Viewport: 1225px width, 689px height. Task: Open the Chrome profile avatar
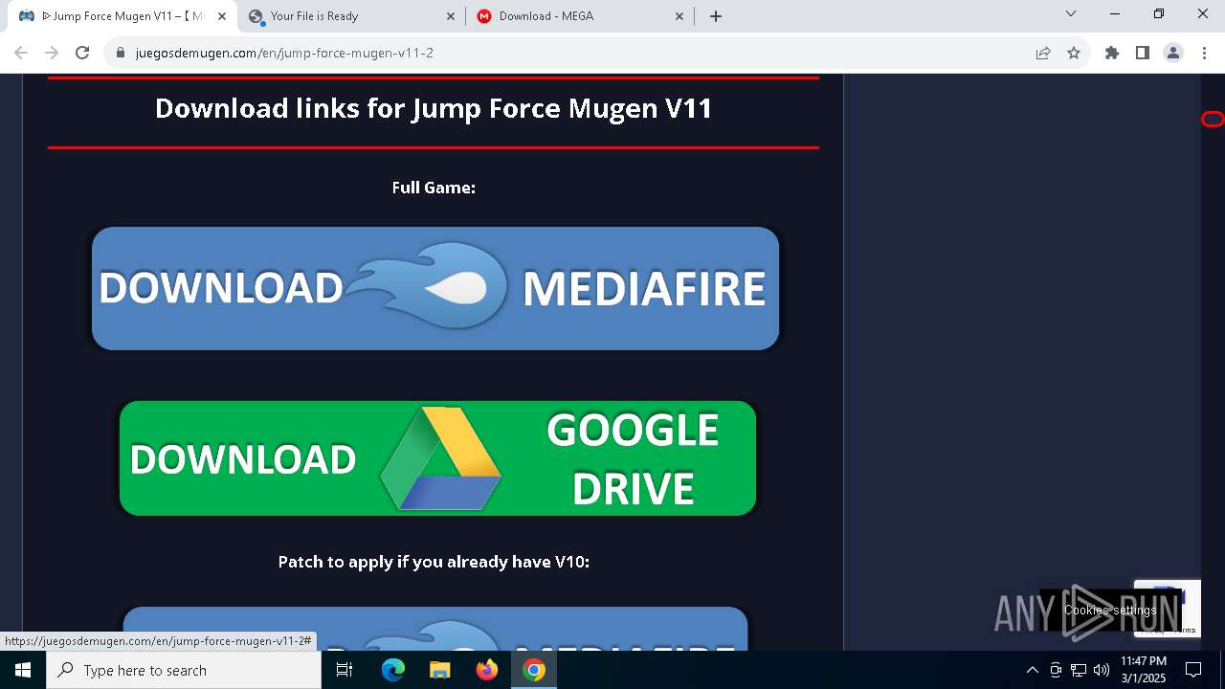[x=1173, y=53]
